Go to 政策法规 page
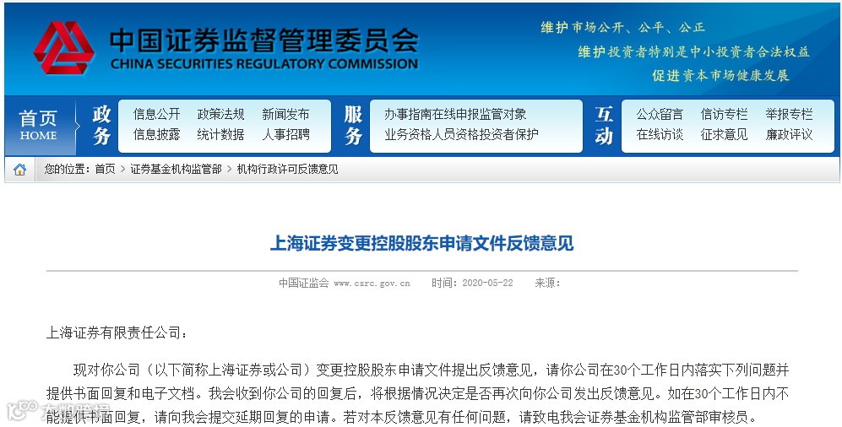842x427 pixels. (x=220, y=114)
